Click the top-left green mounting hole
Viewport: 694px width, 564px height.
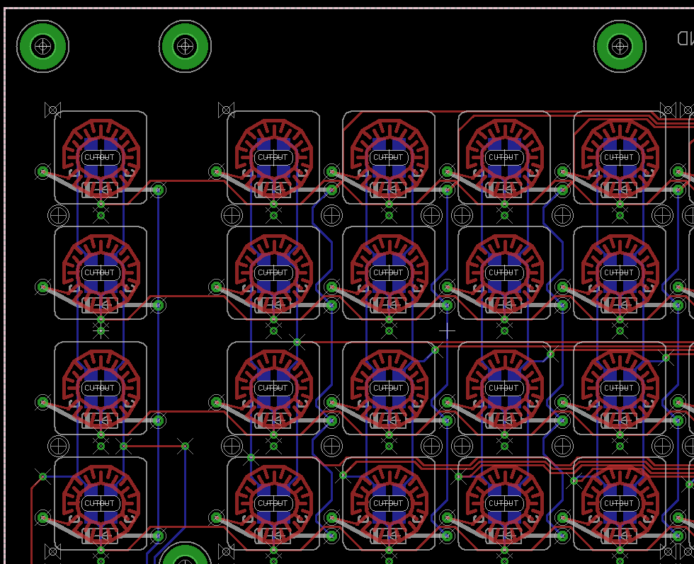43,47
